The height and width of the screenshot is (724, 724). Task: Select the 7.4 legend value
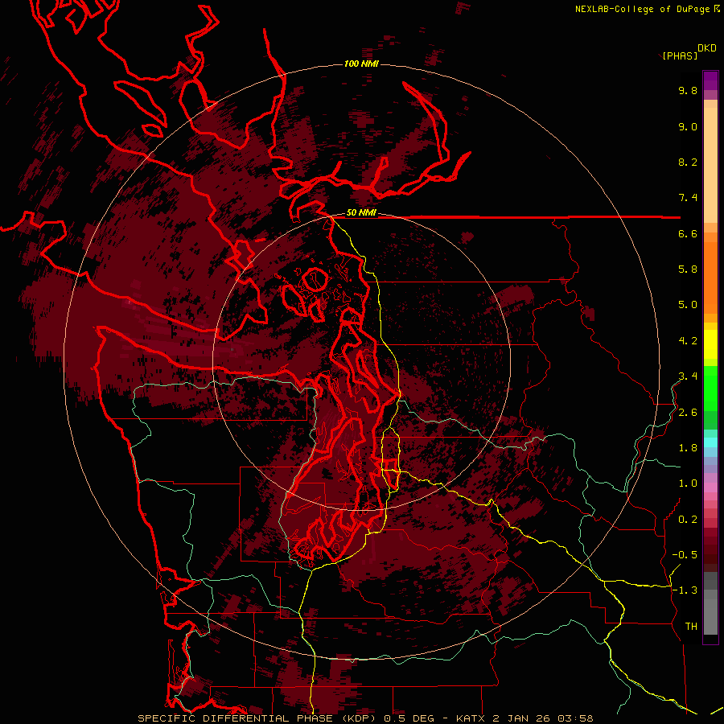[x=688, y=198]
